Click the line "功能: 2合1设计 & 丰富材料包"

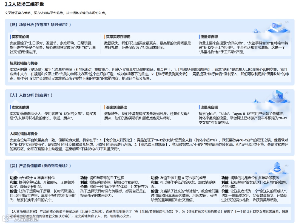tap(32, 178)
